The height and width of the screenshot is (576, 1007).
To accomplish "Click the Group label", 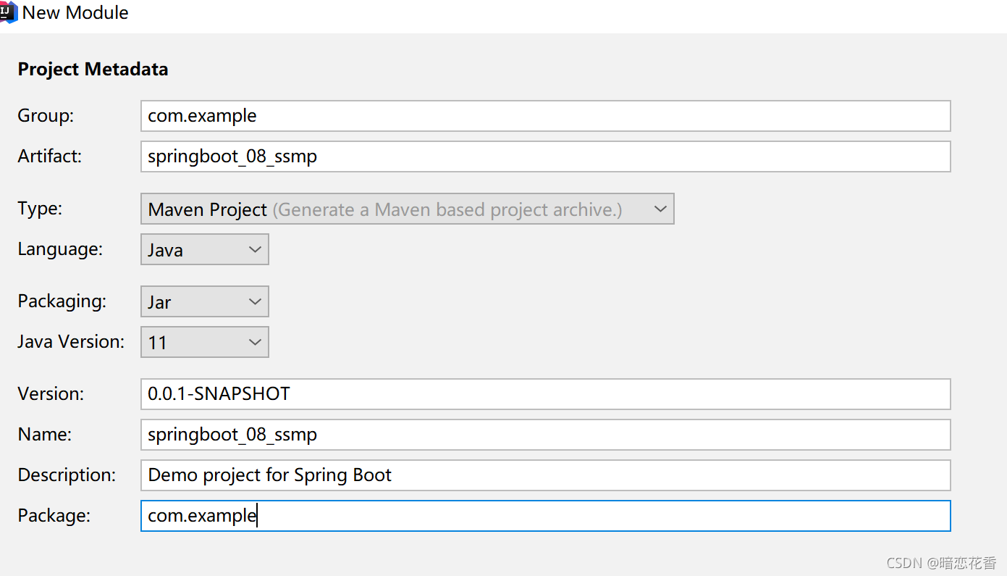I will (46, 116).
